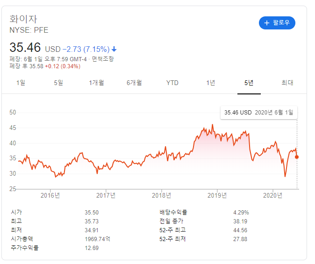The image size is (315, 264).
Task: Switch to the 5일 range tab
Action: pyautogui.click(x=58, y=83)
